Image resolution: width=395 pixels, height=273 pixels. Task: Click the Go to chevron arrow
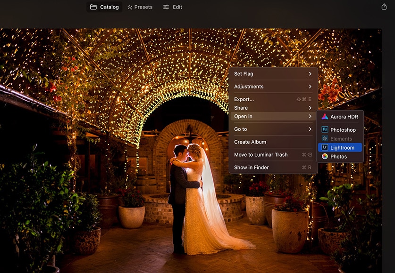pos(310,129)
